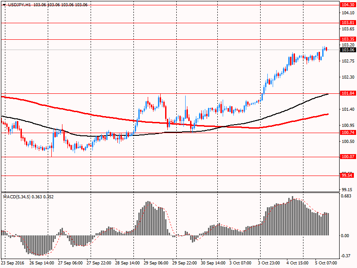357x268 pixels.
Task: Select the 103.35 red price level label
Action: [x=348, y=39]
